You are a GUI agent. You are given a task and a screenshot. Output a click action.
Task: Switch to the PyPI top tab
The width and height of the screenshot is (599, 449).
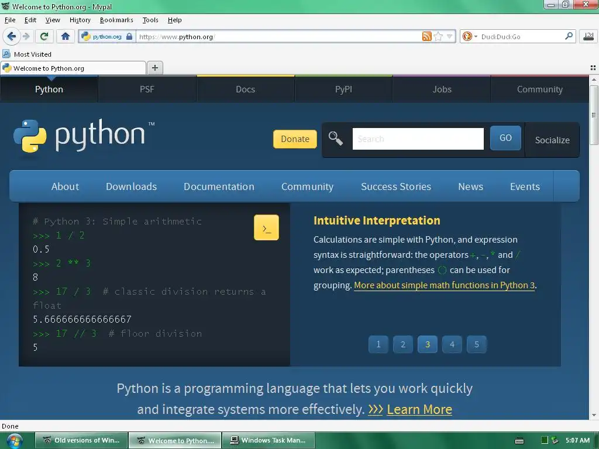point(343,89)
